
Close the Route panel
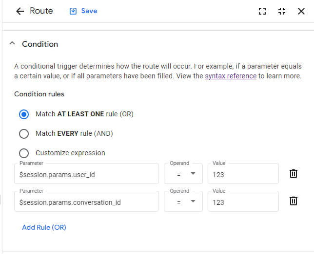pos(301,11)
